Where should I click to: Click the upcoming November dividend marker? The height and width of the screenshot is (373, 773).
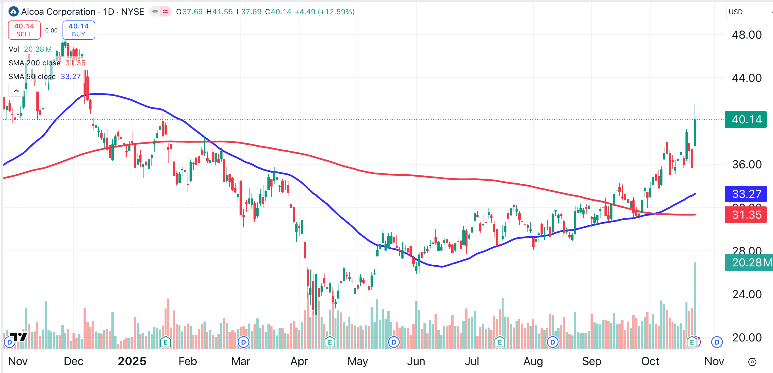[716, 342]
